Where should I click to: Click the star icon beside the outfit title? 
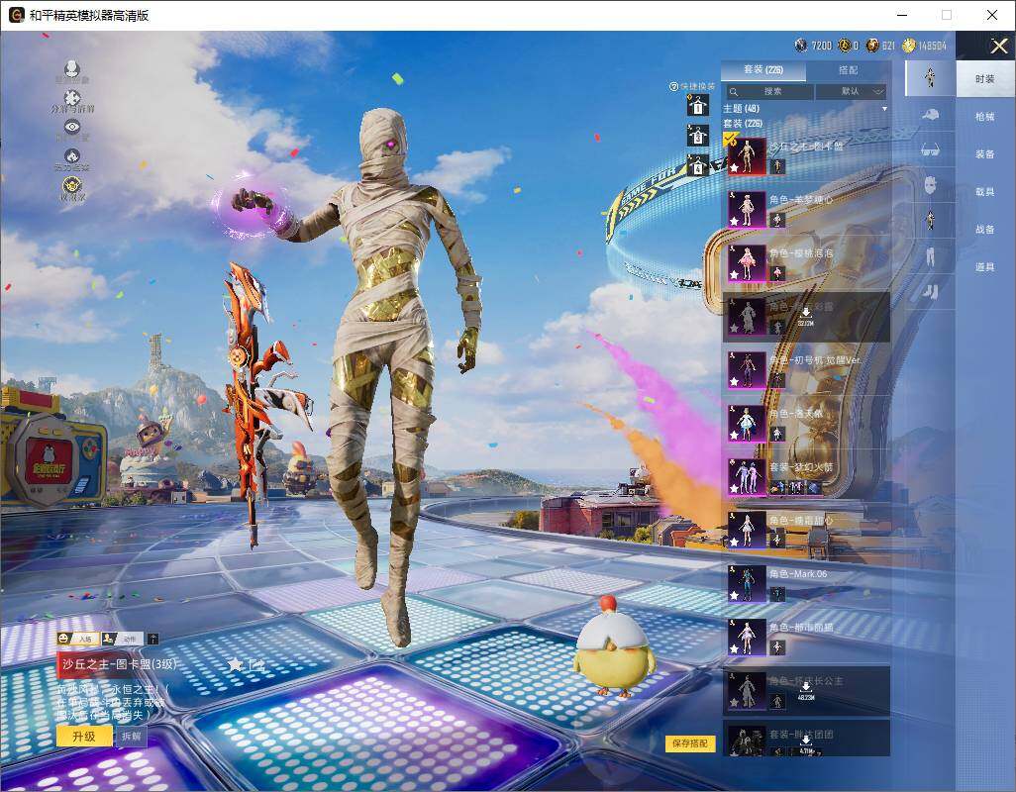tap(236, 664)
